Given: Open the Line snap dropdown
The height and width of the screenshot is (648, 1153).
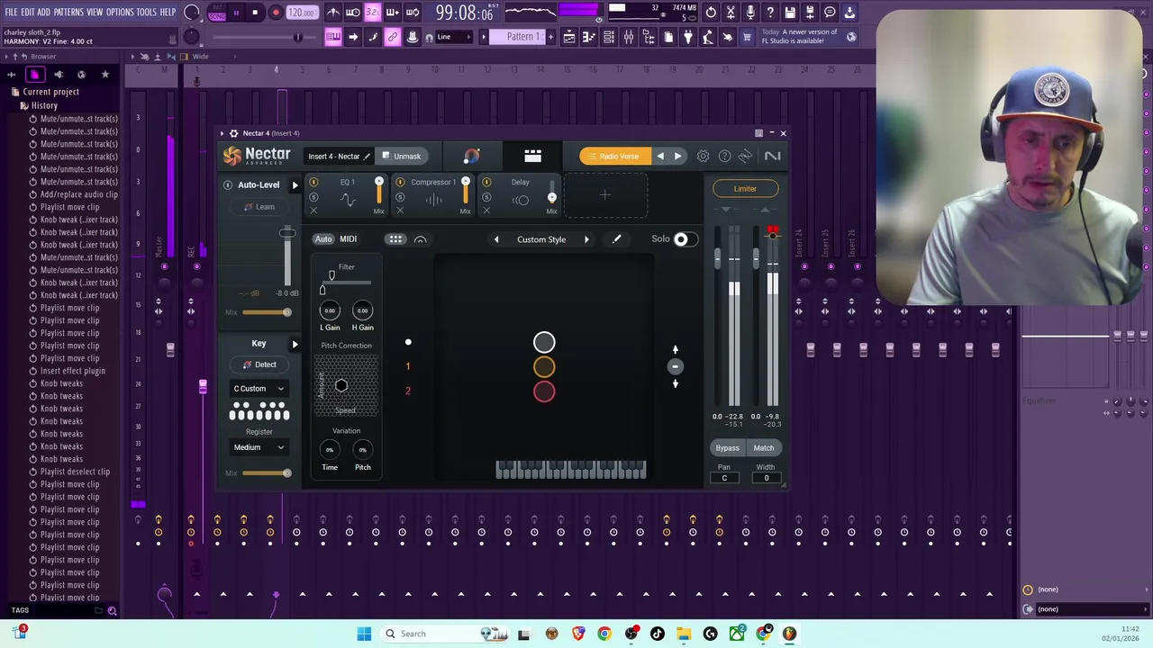Looking at the screenshot, I should click(x=454, y=37).
